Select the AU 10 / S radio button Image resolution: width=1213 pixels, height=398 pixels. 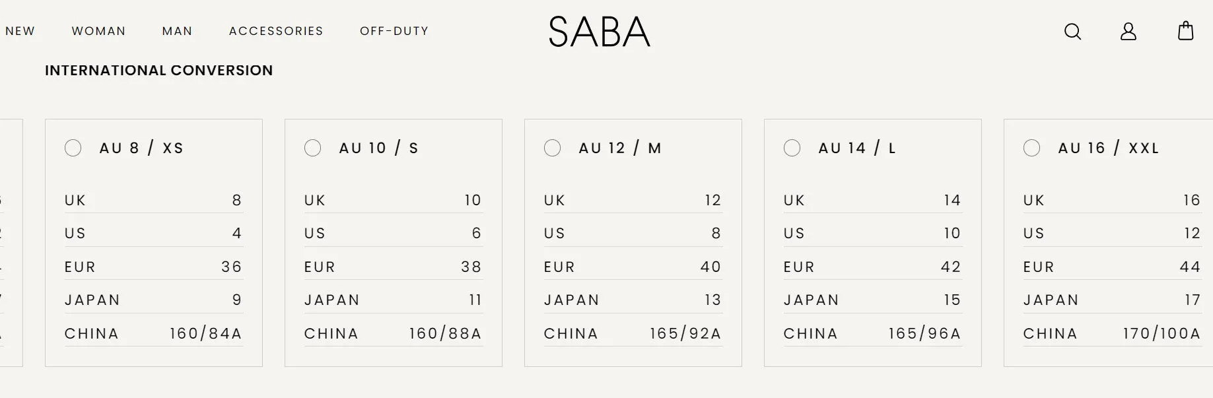tap(312, 148)
